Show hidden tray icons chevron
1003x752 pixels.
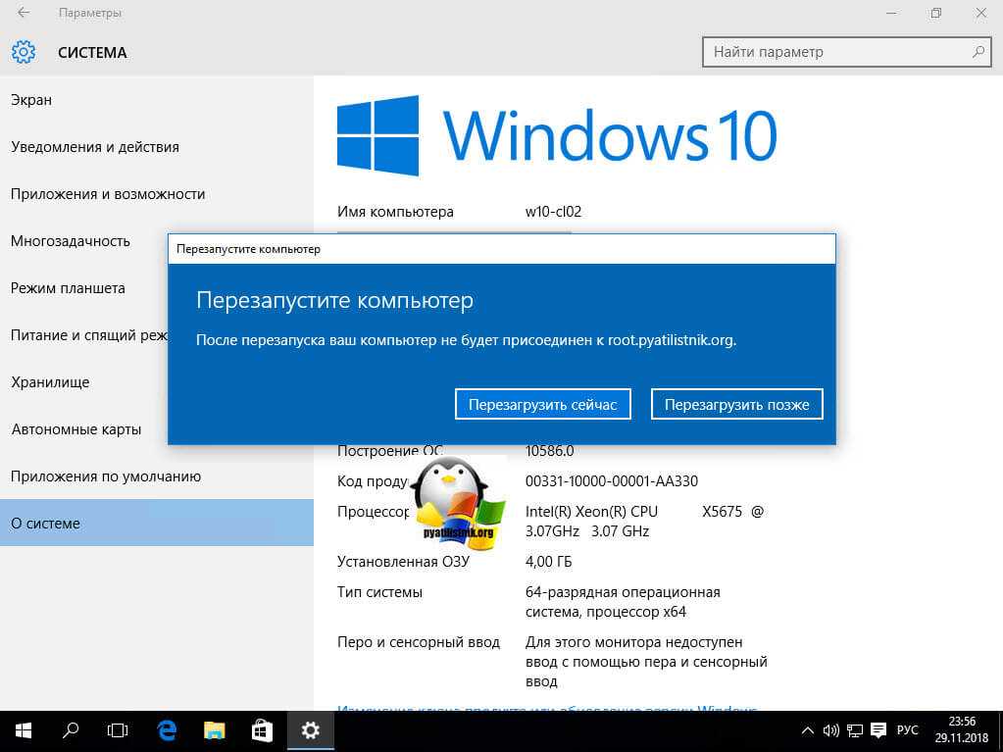click(x=808, y=729)
